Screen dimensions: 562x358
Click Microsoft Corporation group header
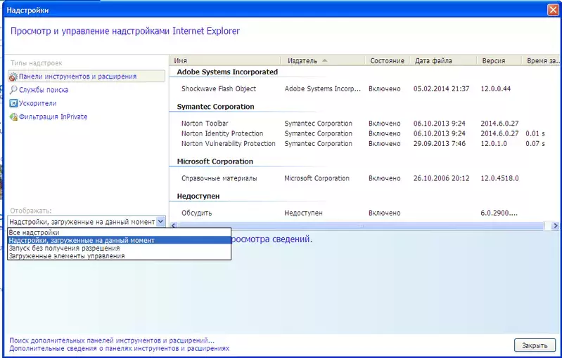click(215, 161)
